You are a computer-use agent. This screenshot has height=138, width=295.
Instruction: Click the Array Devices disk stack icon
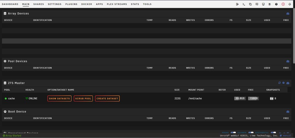pyautogui.click(x=5, y=14)
